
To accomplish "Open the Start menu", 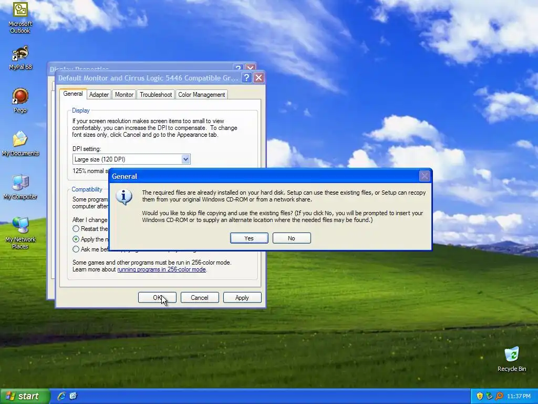I will coord(25,396).
